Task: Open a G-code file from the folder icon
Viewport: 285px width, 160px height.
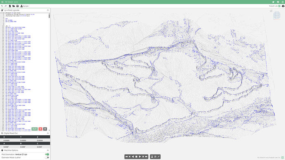Action: [x=14, y=6]
